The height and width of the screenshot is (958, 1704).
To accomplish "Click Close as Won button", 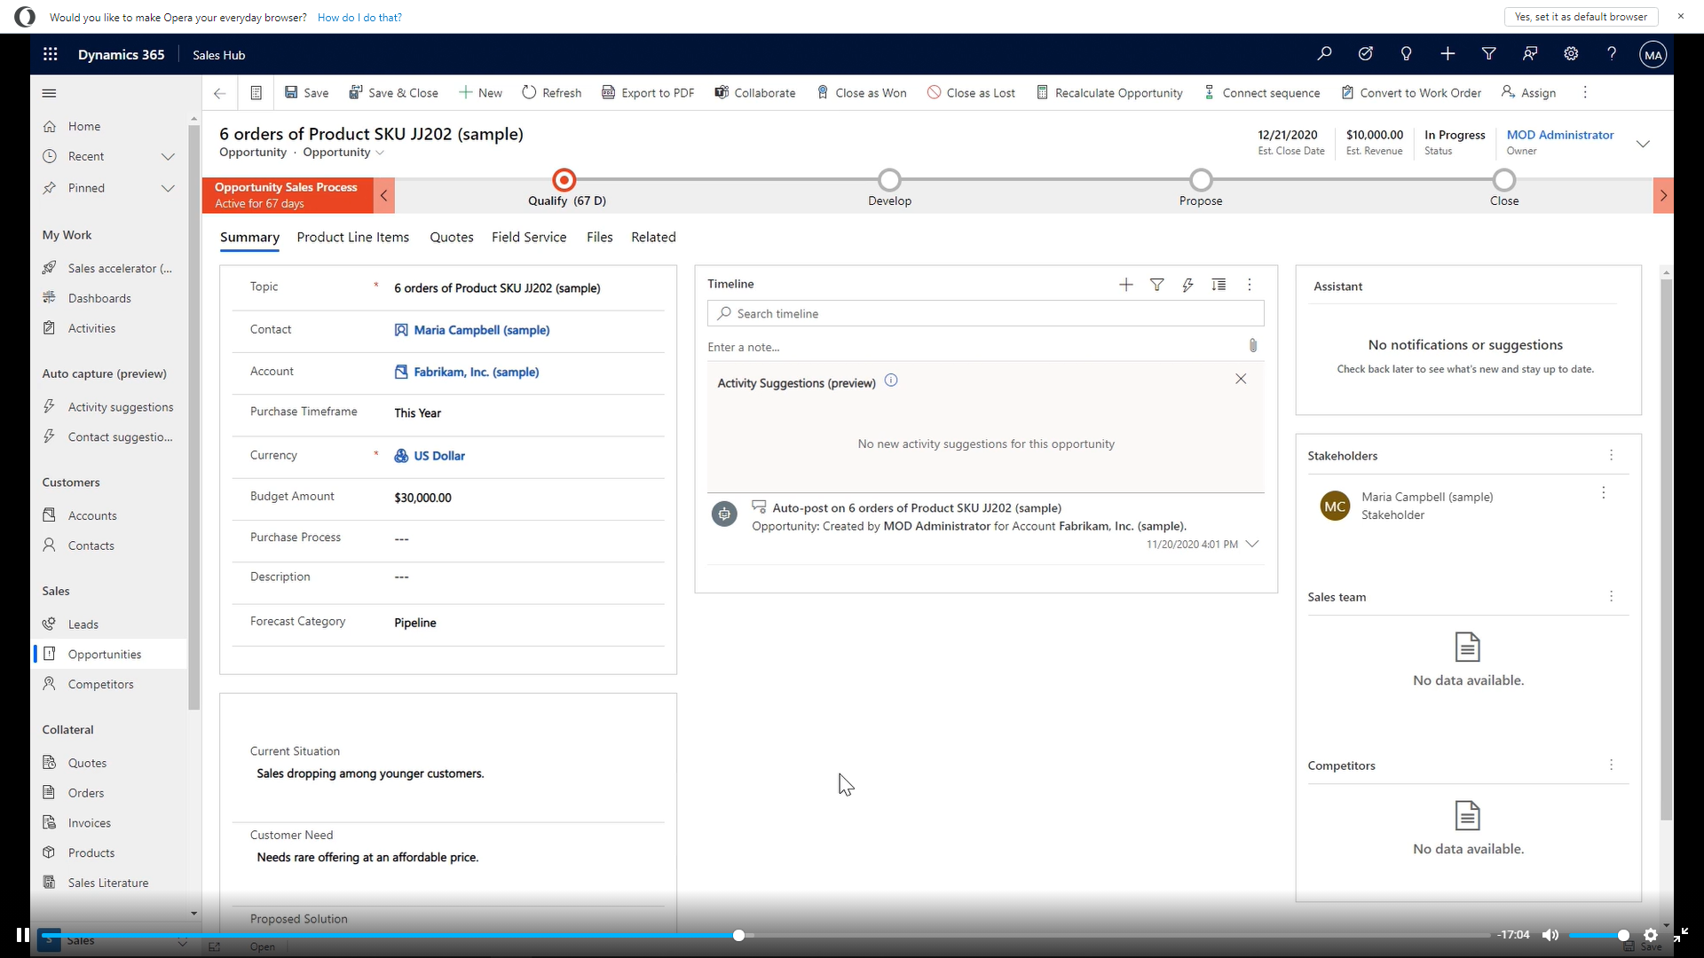I will tap(861, 93).
